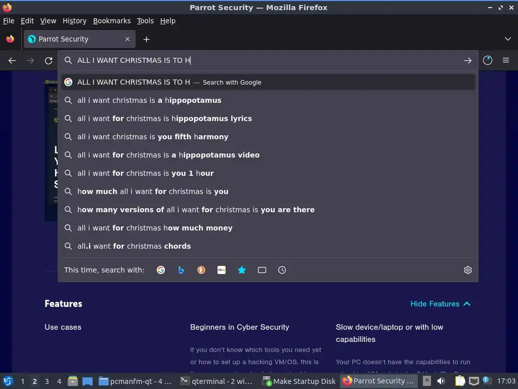Open the volume speaker tray icon
Viewport: 518px width, 389px height.
[x=441, y=381]
